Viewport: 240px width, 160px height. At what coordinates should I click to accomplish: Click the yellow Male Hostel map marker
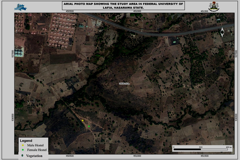click(x=83, y=120)
